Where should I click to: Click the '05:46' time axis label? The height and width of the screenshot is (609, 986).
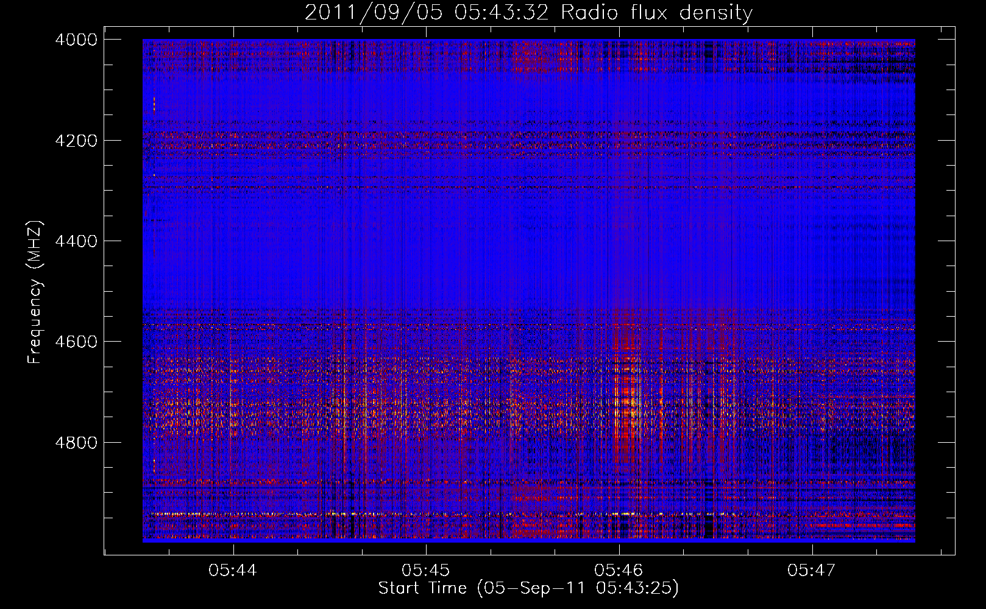tap(619, 570)
